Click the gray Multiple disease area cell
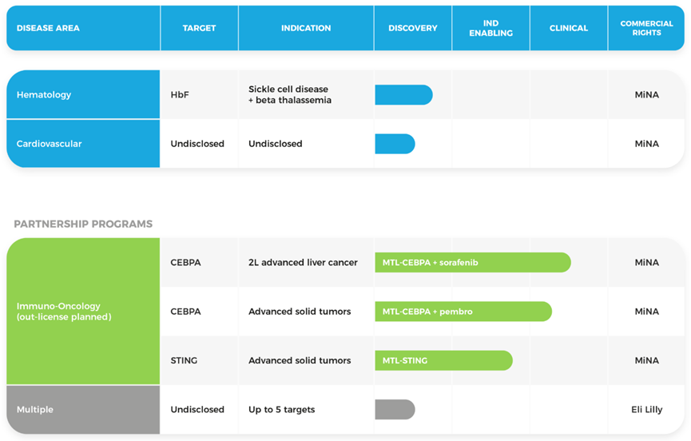The image size is (691, 441). [x=83, y=410]
